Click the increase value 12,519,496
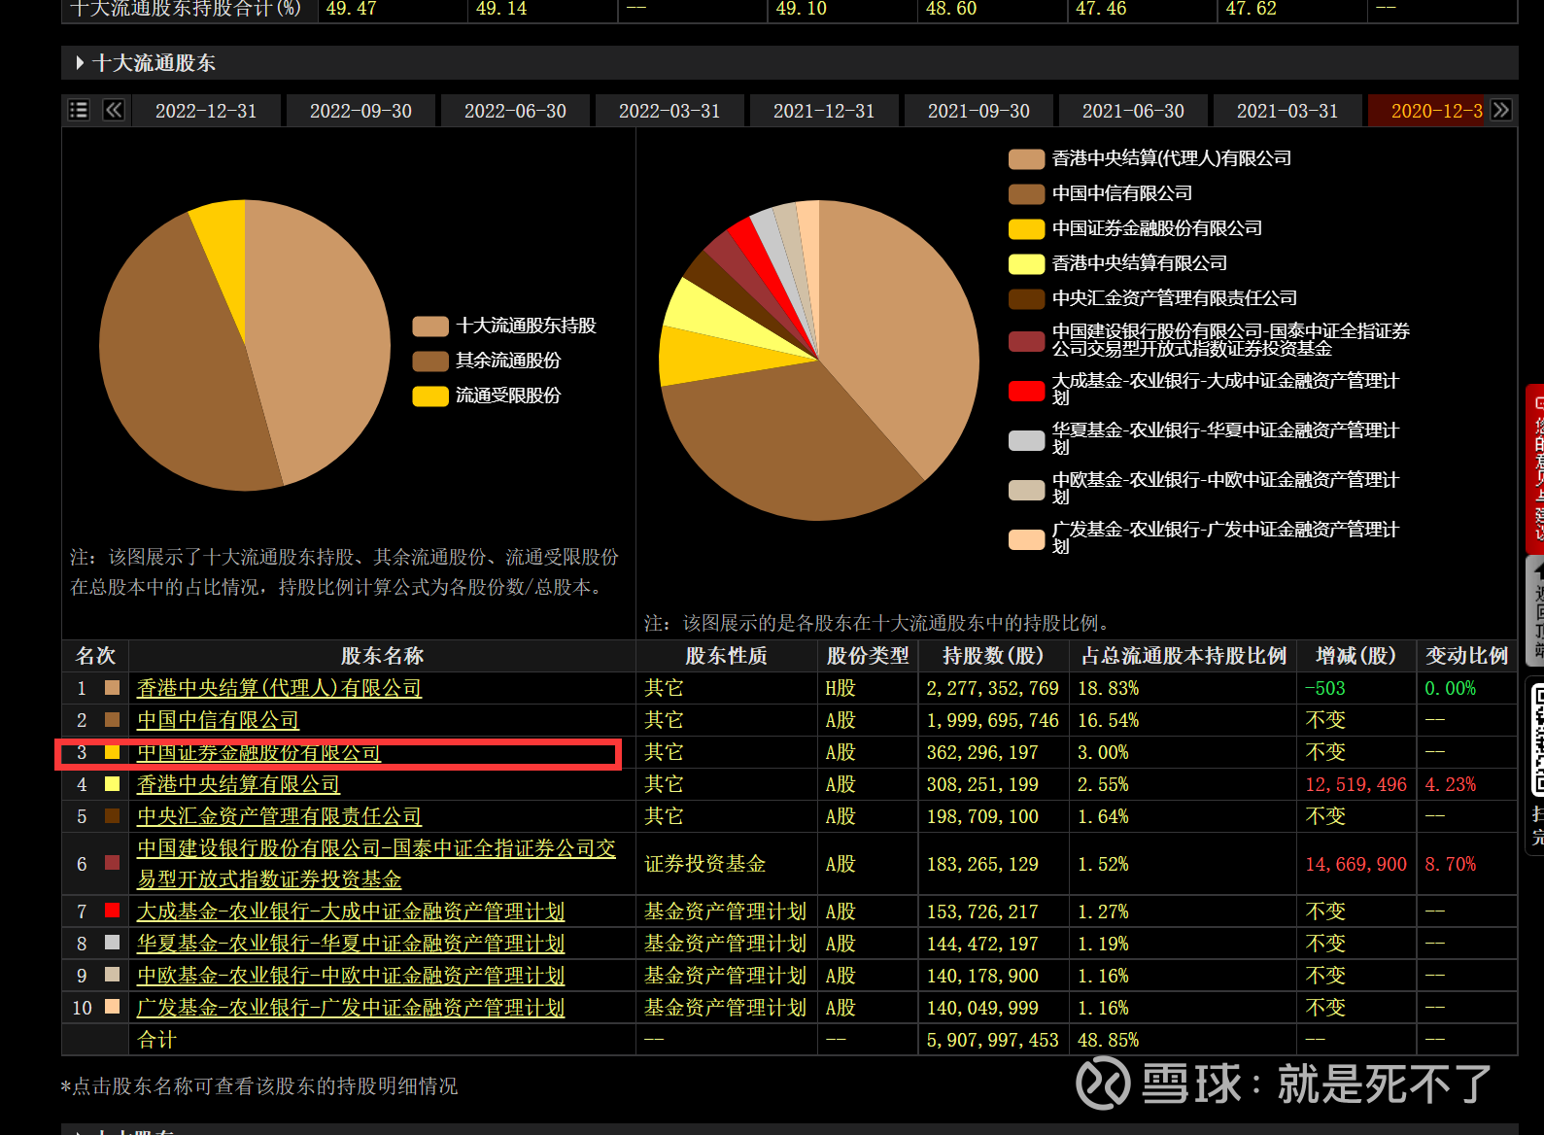The height and width of the screenshot is (1135, 1544). pyautogui.click(x=1355, y=784)
